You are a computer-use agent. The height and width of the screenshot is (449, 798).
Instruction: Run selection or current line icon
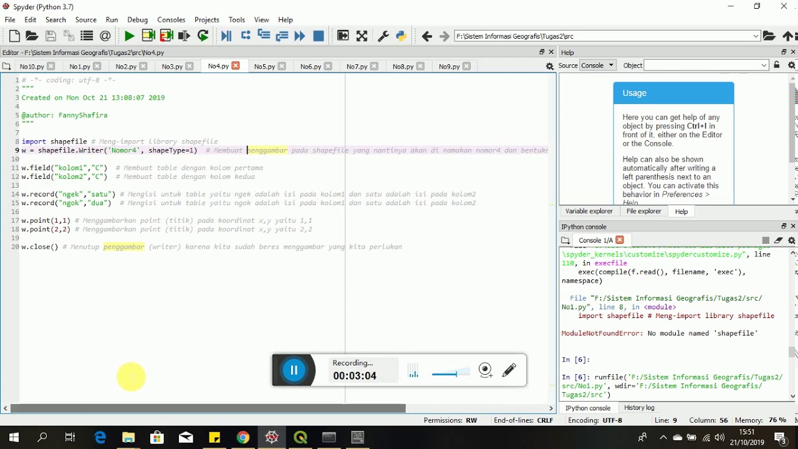pyautogui.click(x=185, y=36)
